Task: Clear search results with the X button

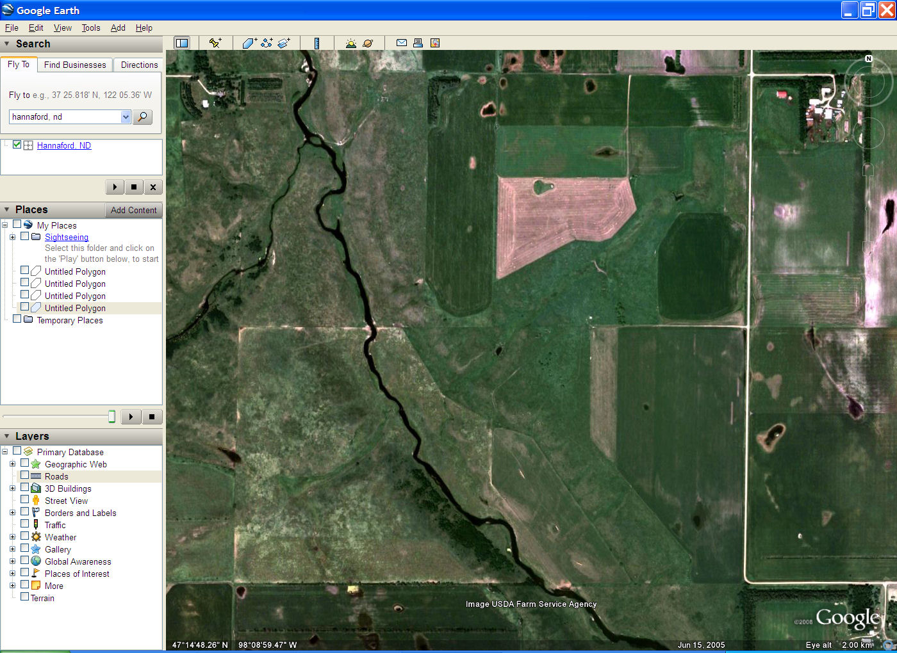Action: tap(152, 187)
